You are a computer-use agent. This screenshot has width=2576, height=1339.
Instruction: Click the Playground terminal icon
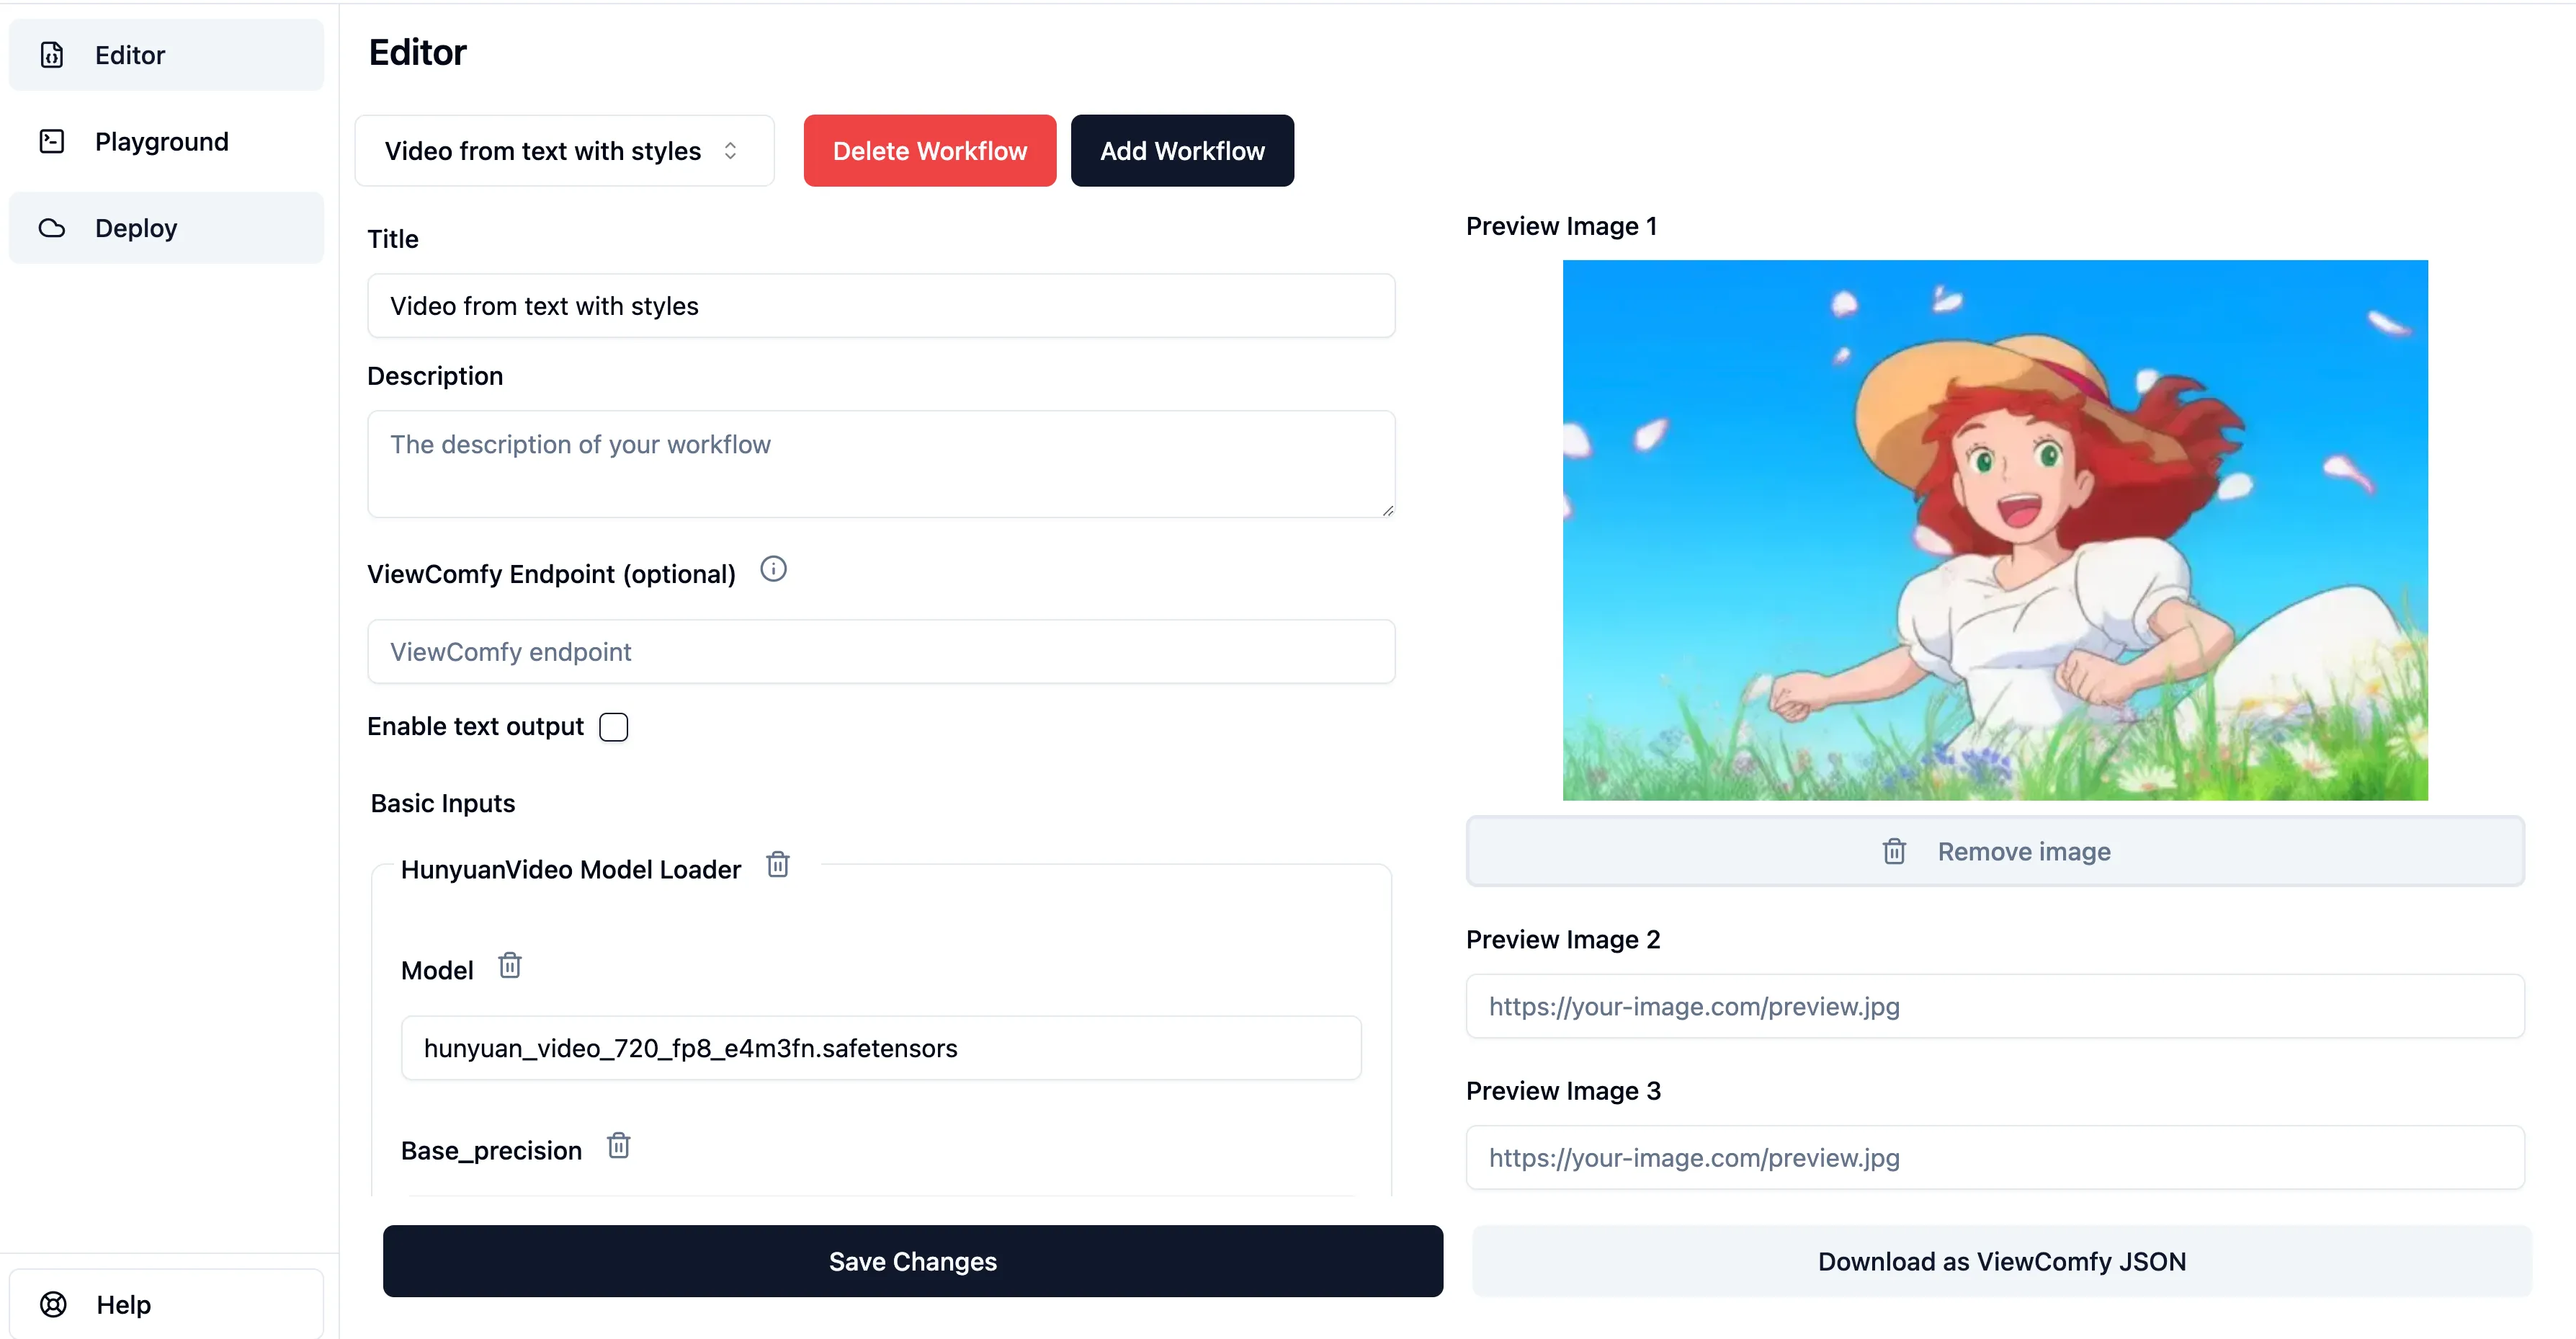[52, 141]
